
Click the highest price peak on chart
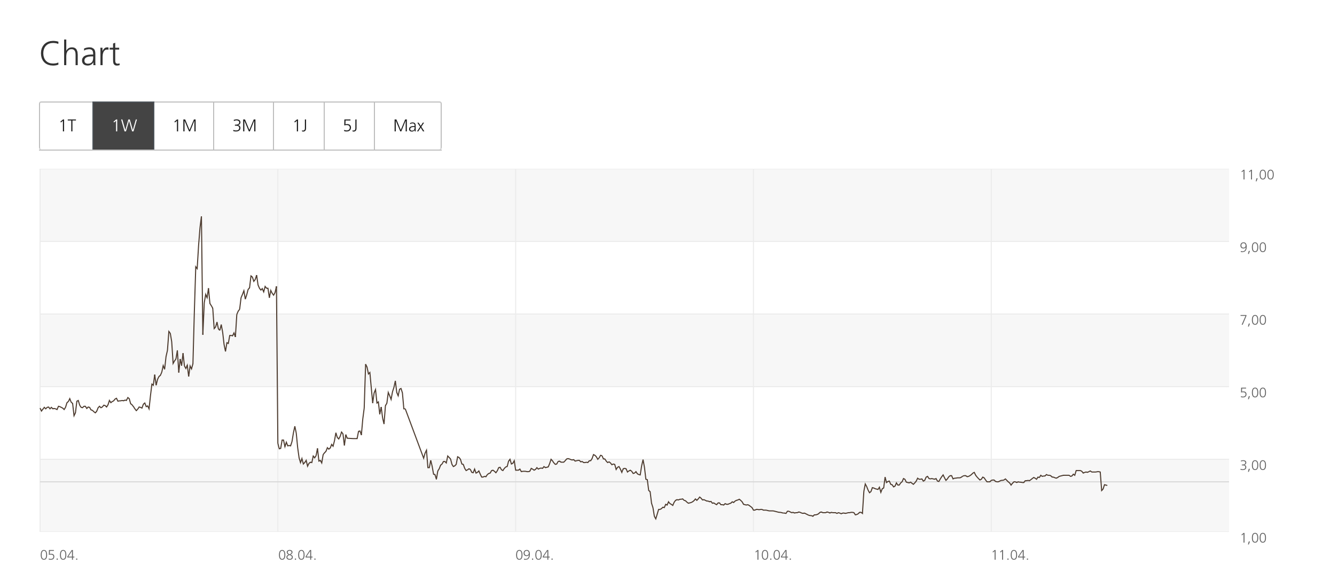coord(201,217)
